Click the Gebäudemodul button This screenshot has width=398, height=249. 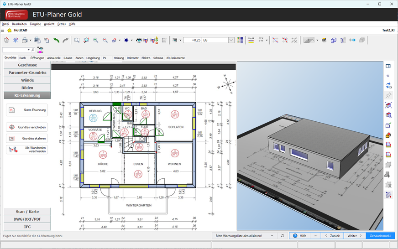(380, 236)
